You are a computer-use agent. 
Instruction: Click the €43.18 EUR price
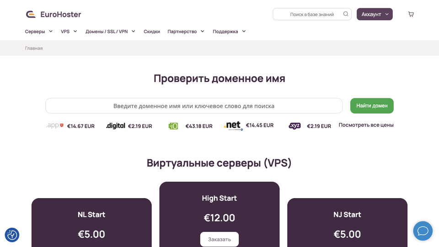(199, 126)
